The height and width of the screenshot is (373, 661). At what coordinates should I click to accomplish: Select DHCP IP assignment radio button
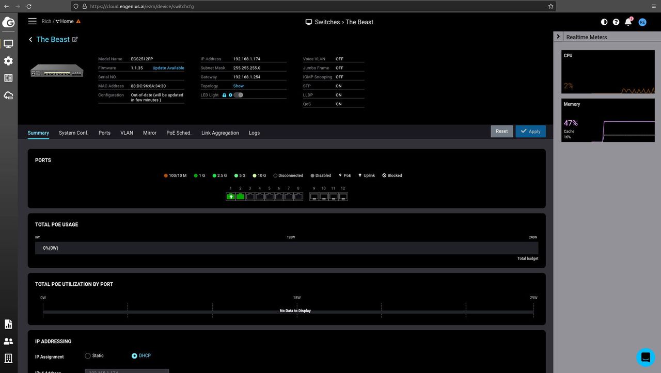[134, 356]
